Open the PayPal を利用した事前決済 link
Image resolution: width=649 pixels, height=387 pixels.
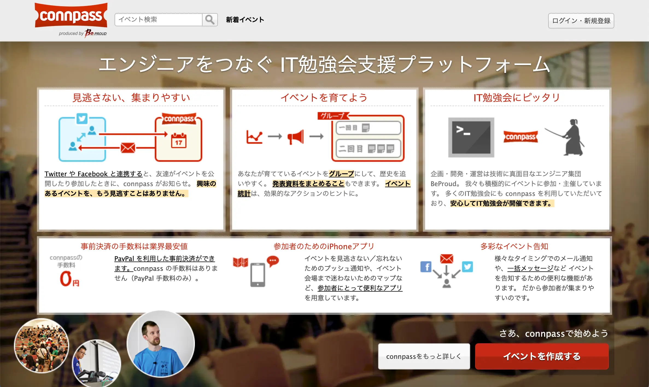pos(165,259)
